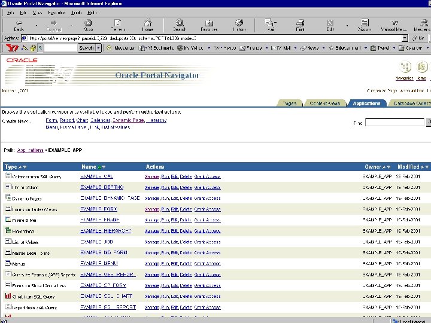Refresh the page from the toolbar
This screenshot has width=431, height=323.
click(x=118, y=25)
